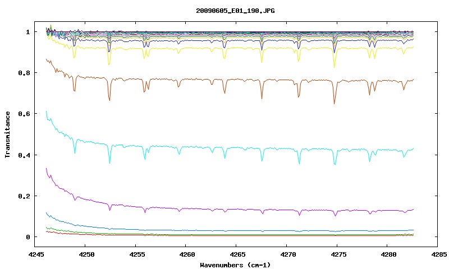Click the Transmittance y-axis label
Image resolution: width=449 pixels, height=269 pixels.
(7, 134)
